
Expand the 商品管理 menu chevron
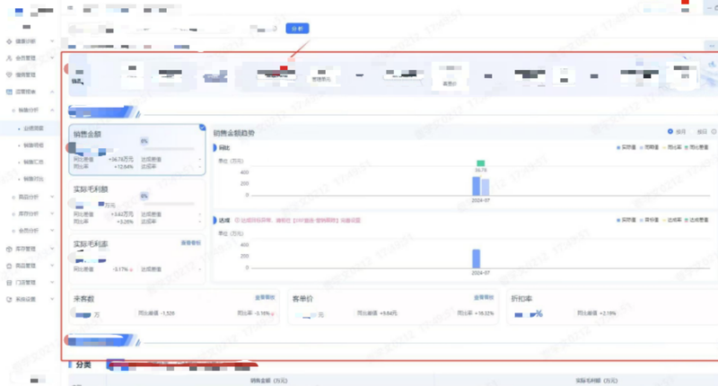(52, 266)
